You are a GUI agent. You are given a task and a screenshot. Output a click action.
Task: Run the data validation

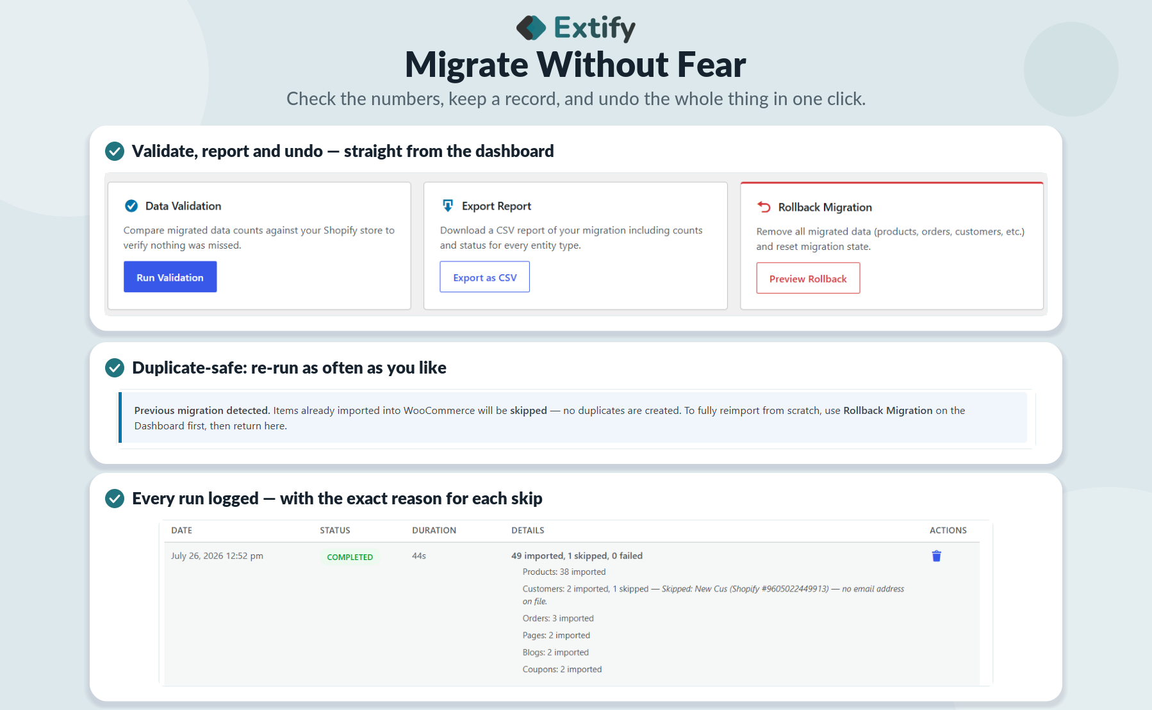point(170,277)
